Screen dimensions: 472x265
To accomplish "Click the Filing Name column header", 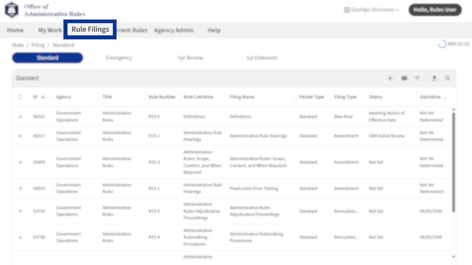I will click(242, 97).
